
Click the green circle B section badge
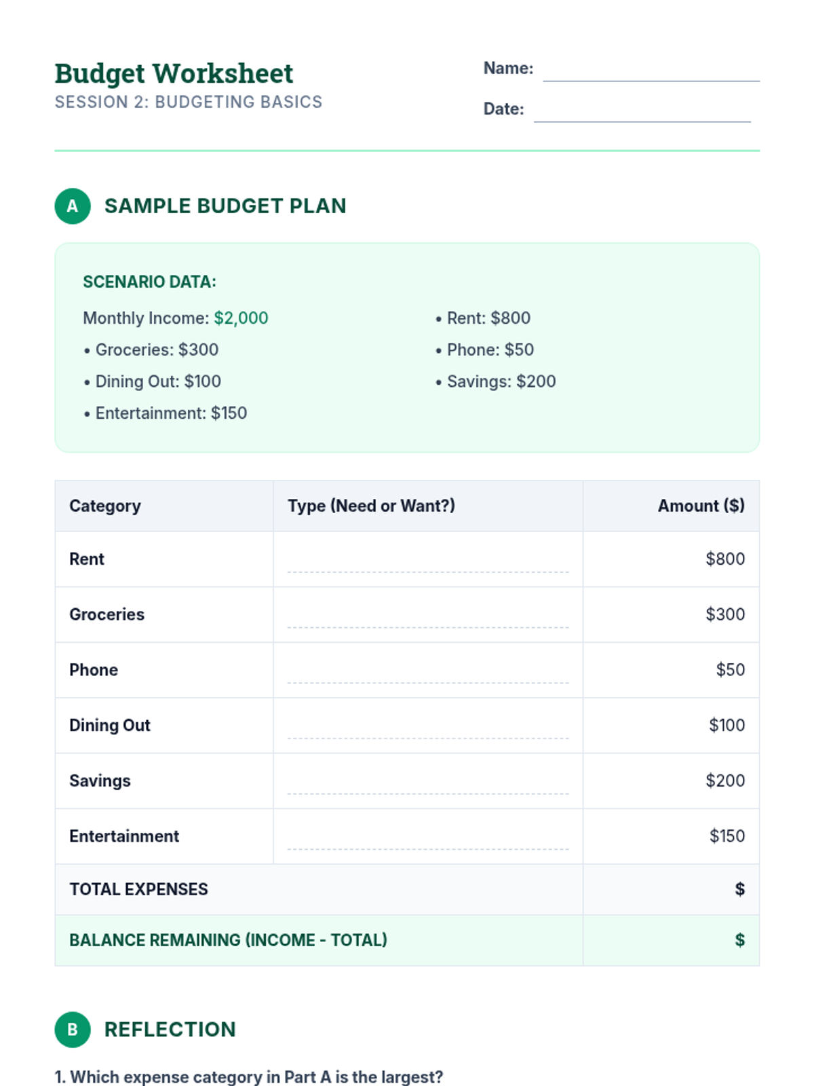[x=73, y=1030]
